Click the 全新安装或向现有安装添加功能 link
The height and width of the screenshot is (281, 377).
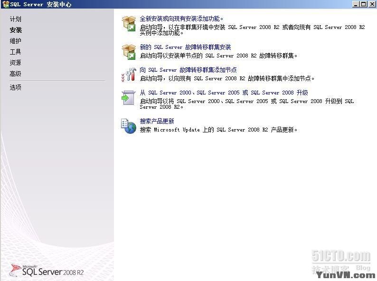(x=181, y=19)
